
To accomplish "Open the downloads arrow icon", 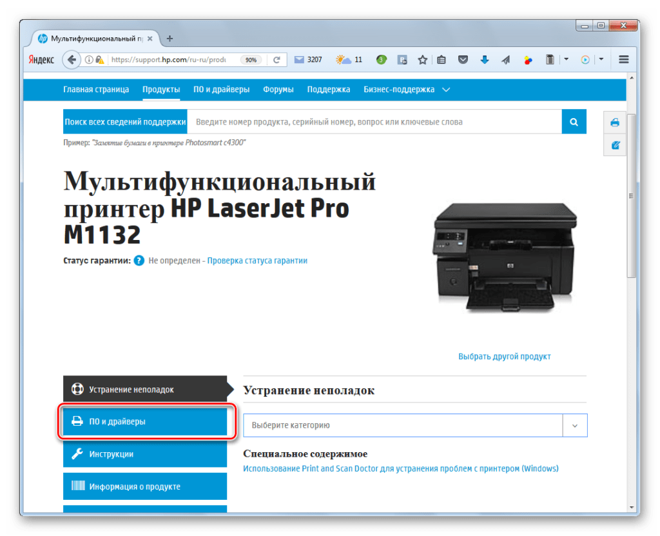I will tap(484, 60).
